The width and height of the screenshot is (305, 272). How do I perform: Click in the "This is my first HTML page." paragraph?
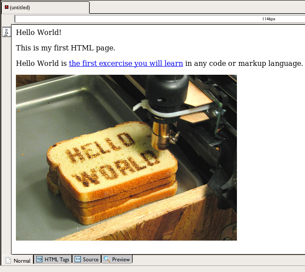[x=65, y=48]
